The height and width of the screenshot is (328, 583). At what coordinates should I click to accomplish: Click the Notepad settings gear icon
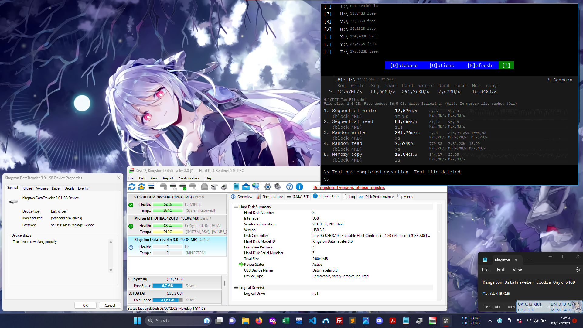click(x=578, y=269)
